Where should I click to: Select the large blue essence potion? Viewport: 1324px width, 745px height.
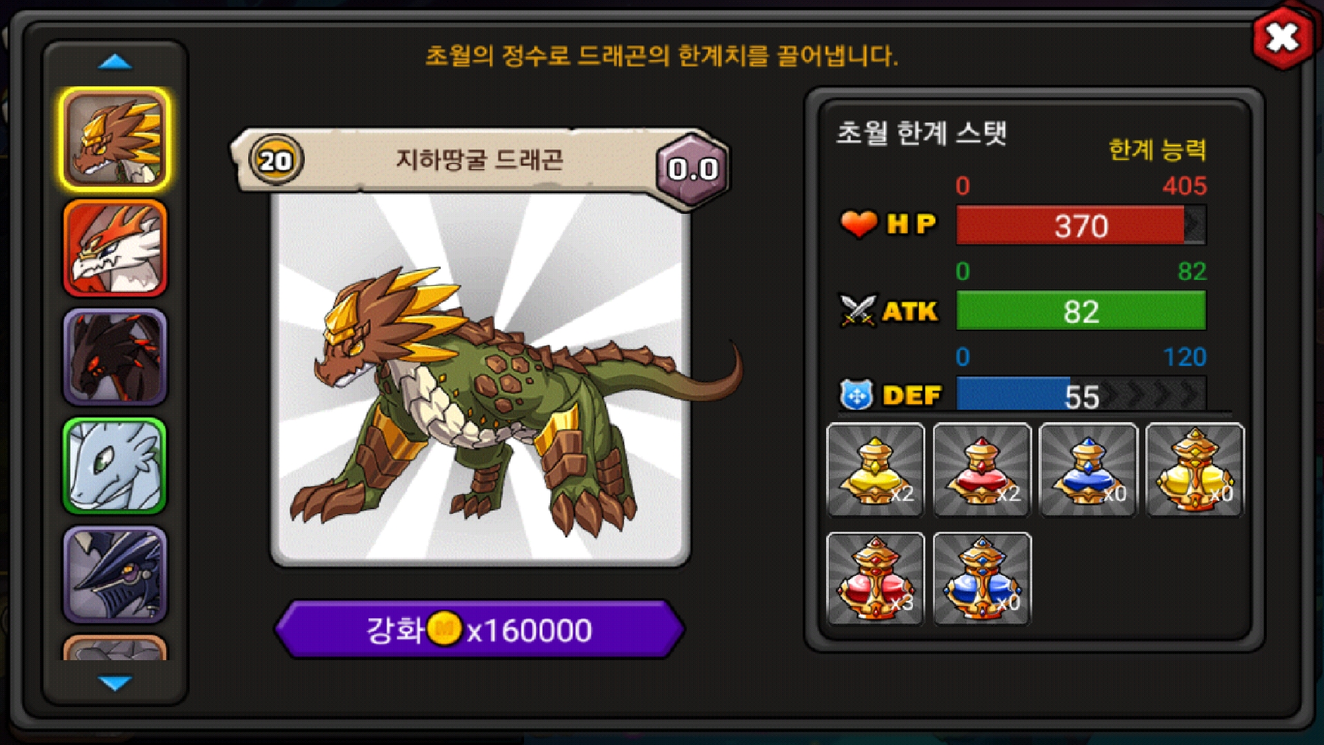982,579
